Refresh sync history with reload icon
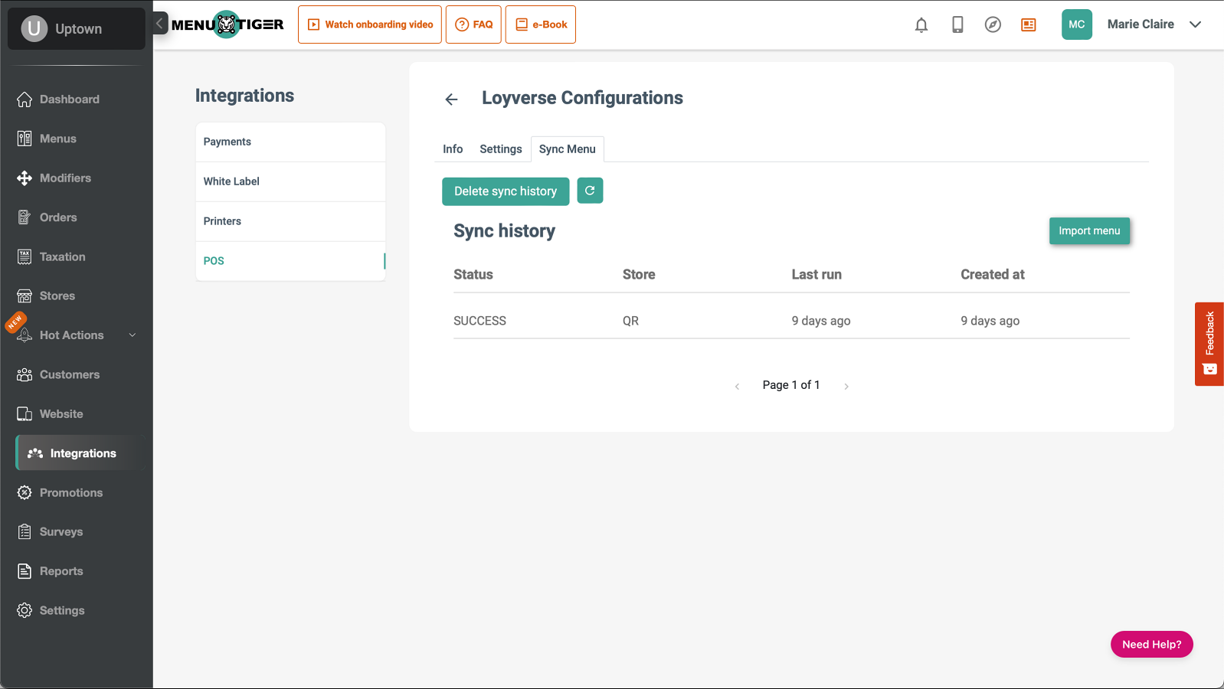Image resolution: width=1224 pixels, height=689 pixels. coord(590,191)
